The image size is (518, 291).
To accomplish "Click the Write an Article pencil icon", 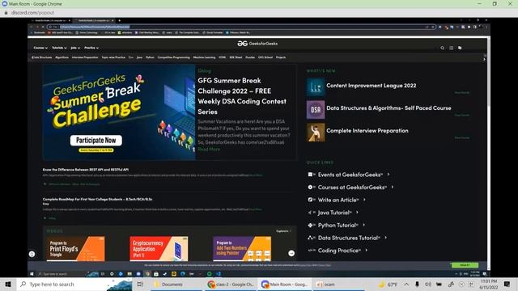I will coord(310,200).
